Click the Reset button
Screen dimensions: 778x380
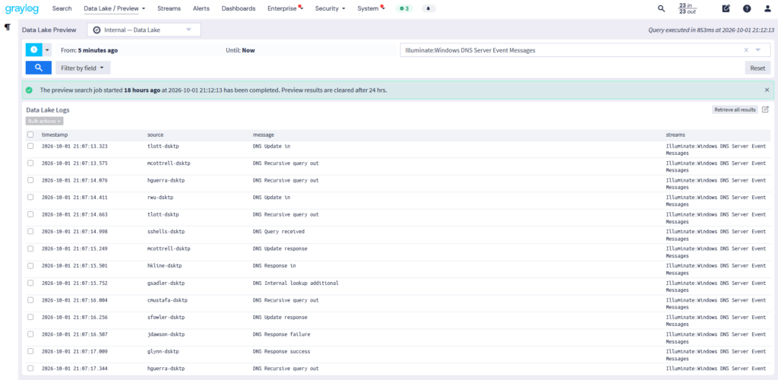[x=757, y=68]
